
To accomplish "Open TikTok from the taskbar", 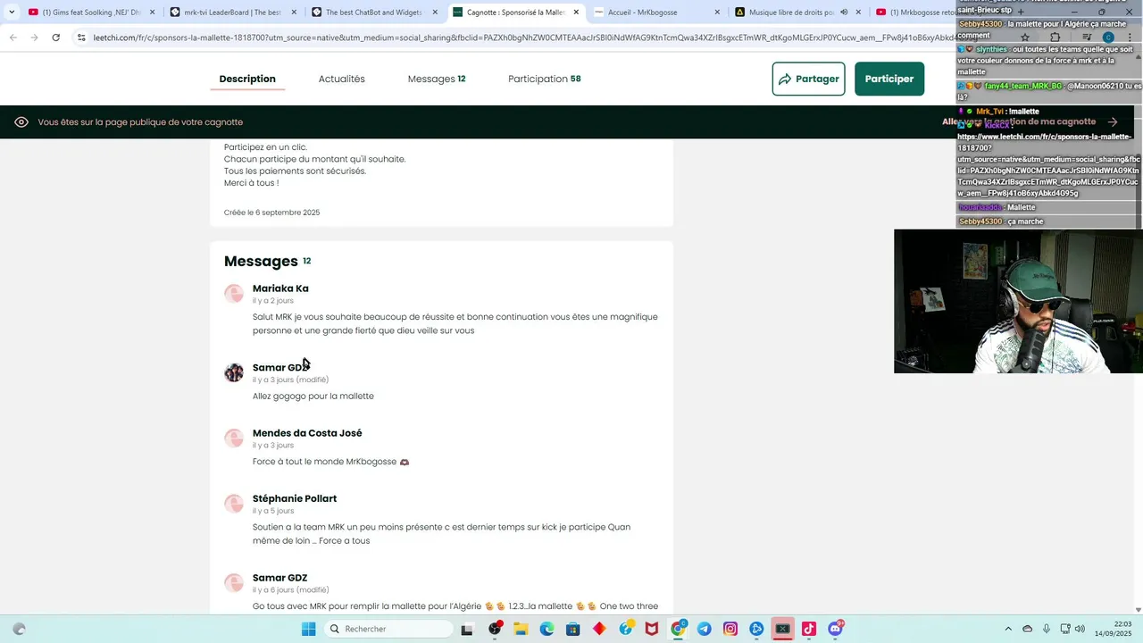I will coord(809,629).
